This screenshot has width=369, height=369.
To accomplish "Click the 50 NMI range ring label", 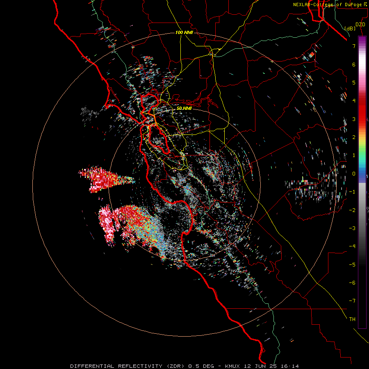I will pyautogui.click(x=184, y=108).
